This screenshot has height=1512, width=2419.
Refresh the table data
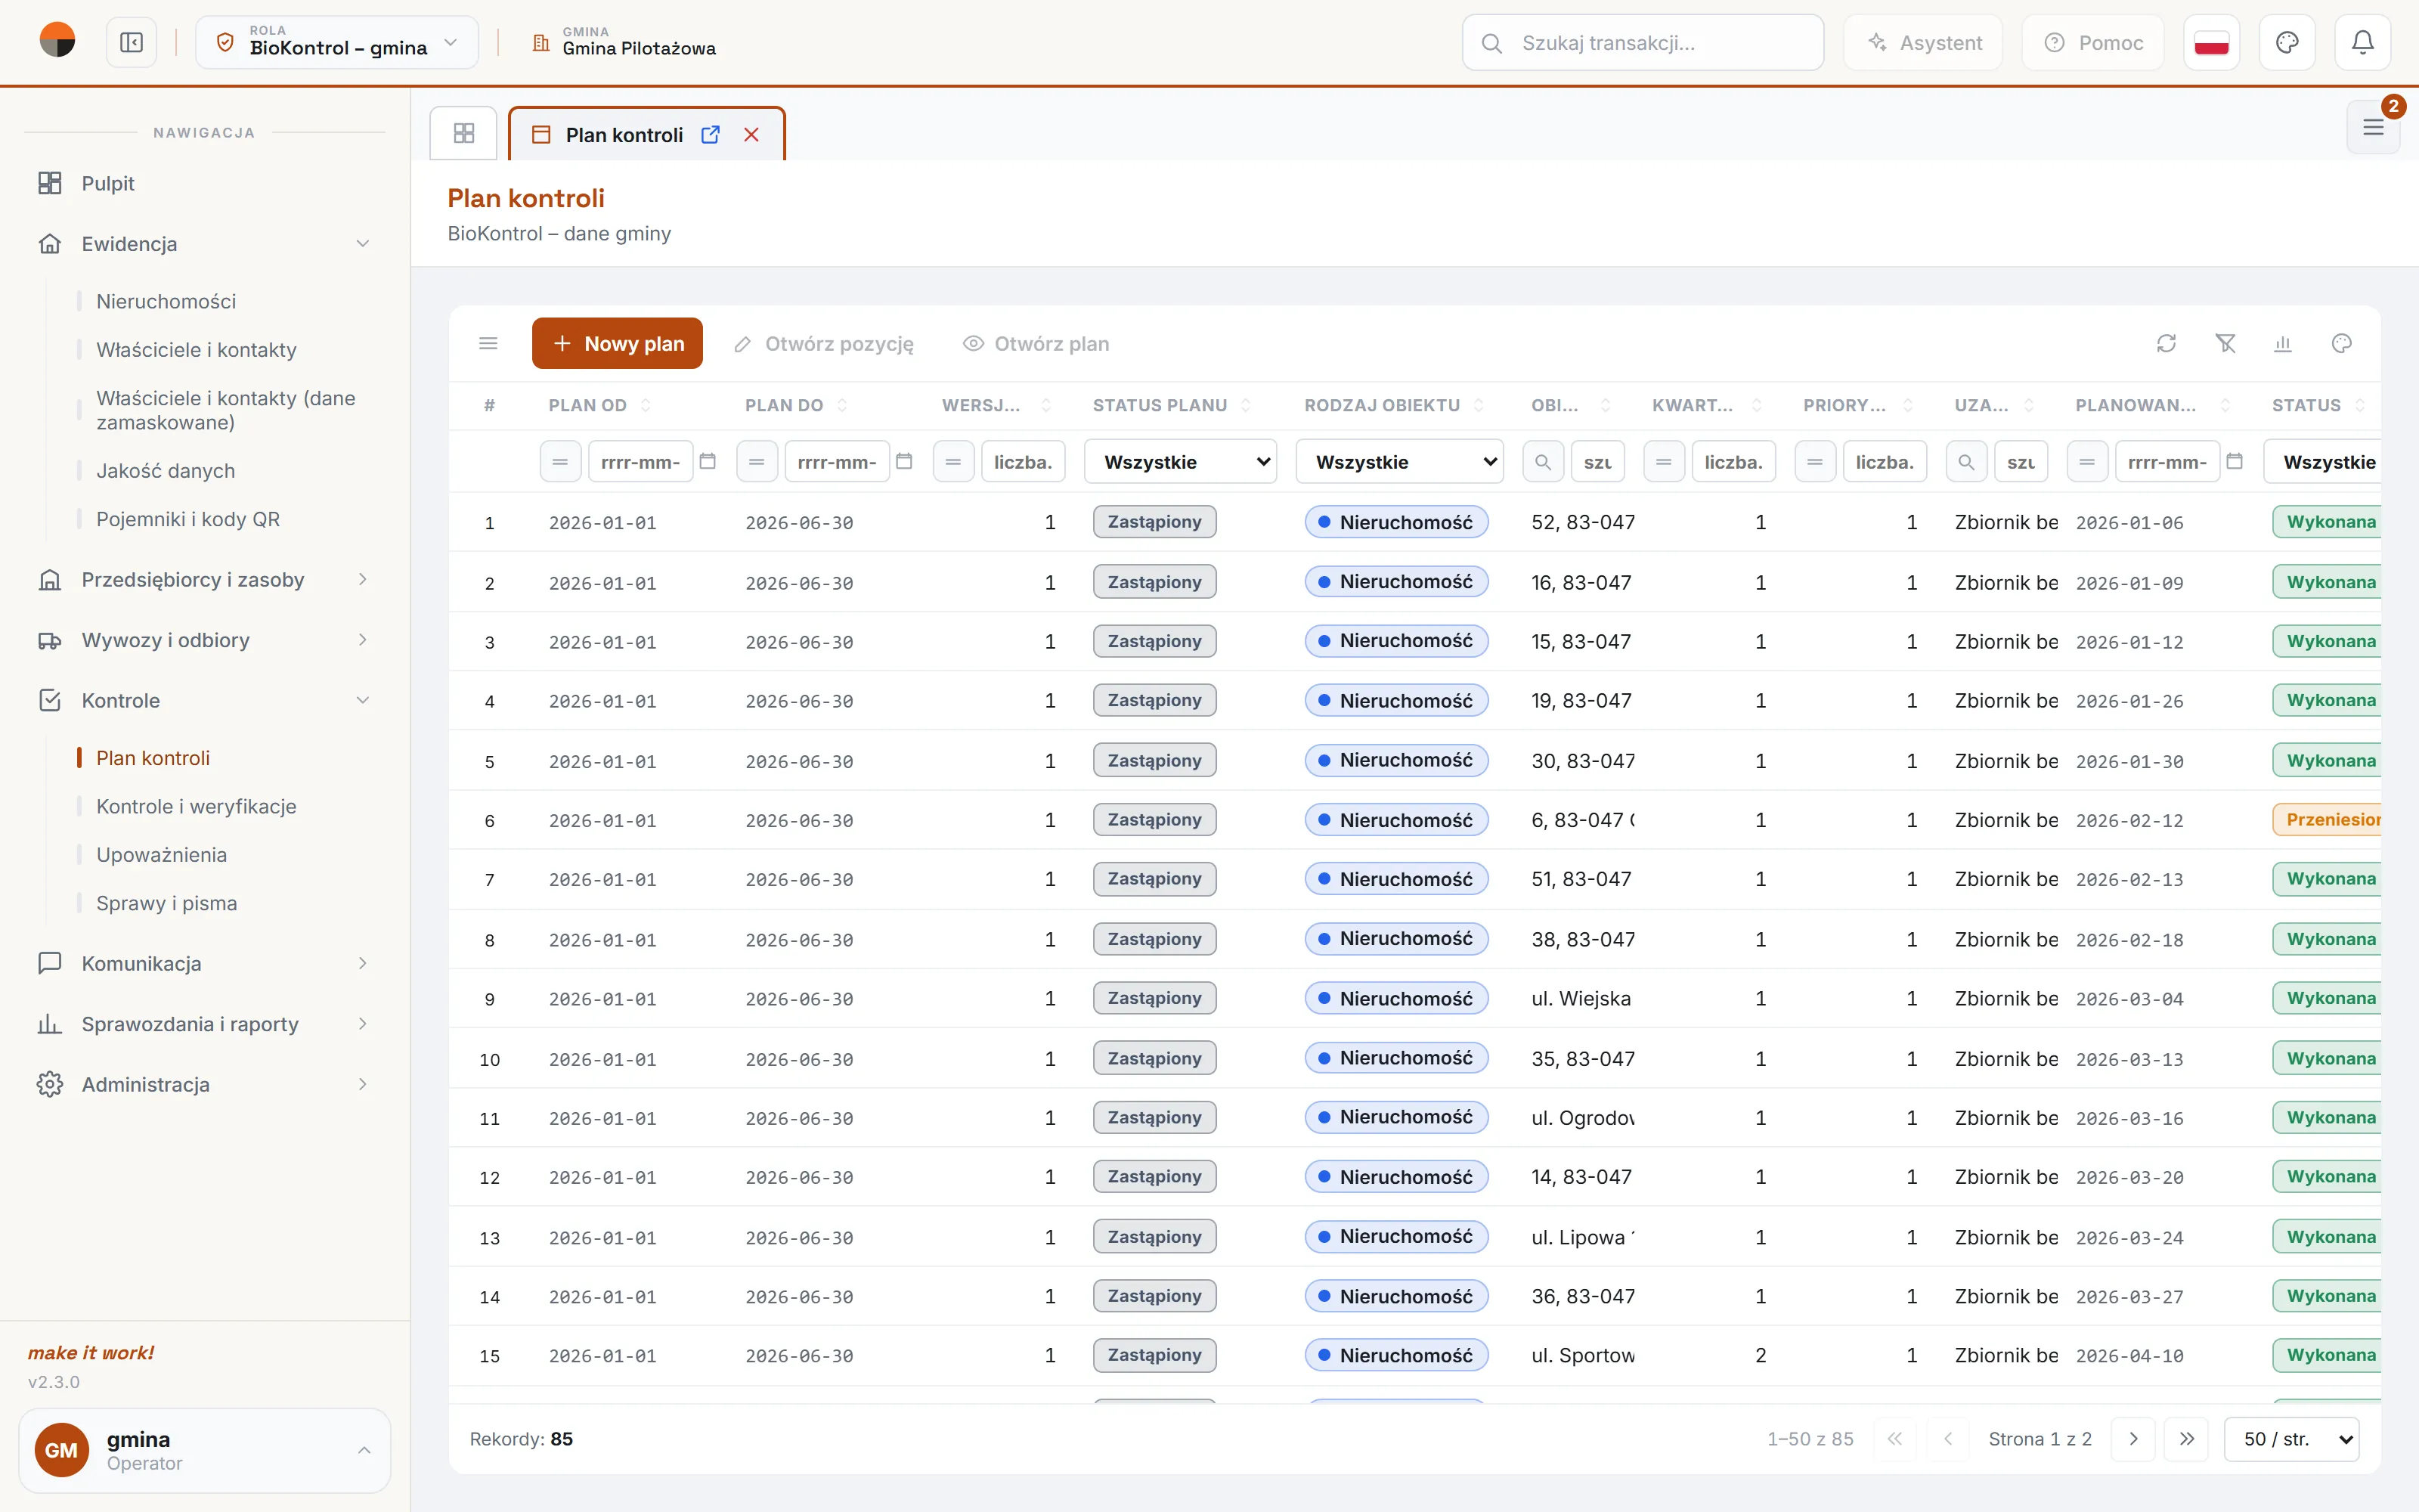2166,343
